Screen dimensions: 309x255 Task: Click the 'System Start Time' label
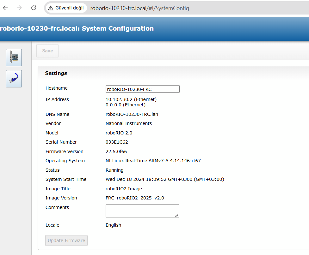(66, 179)
